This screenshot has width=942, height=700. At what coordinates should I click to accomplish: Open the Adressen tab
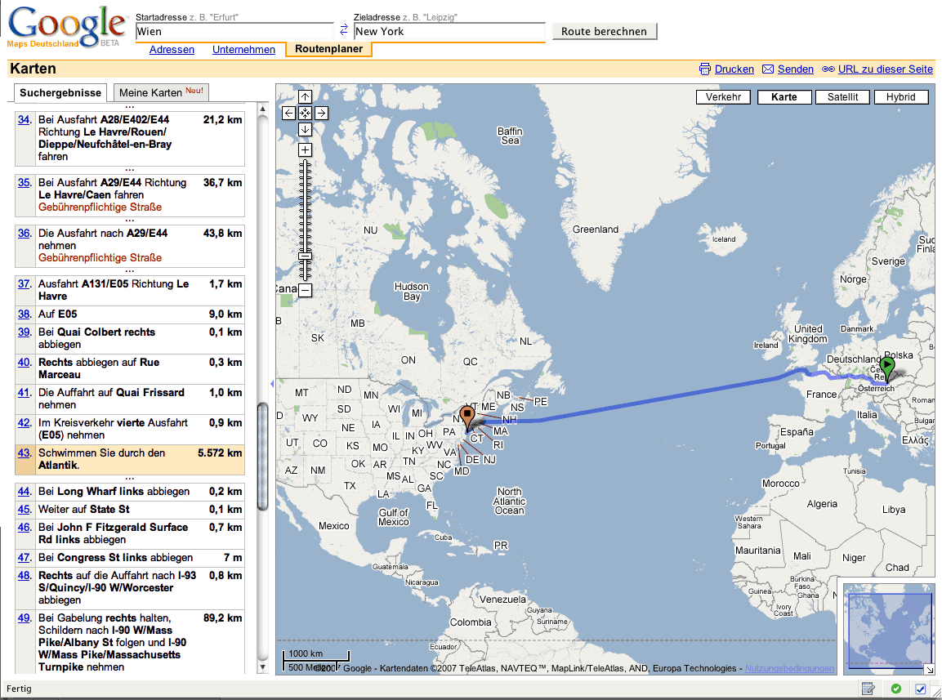(x=172, y=49)
